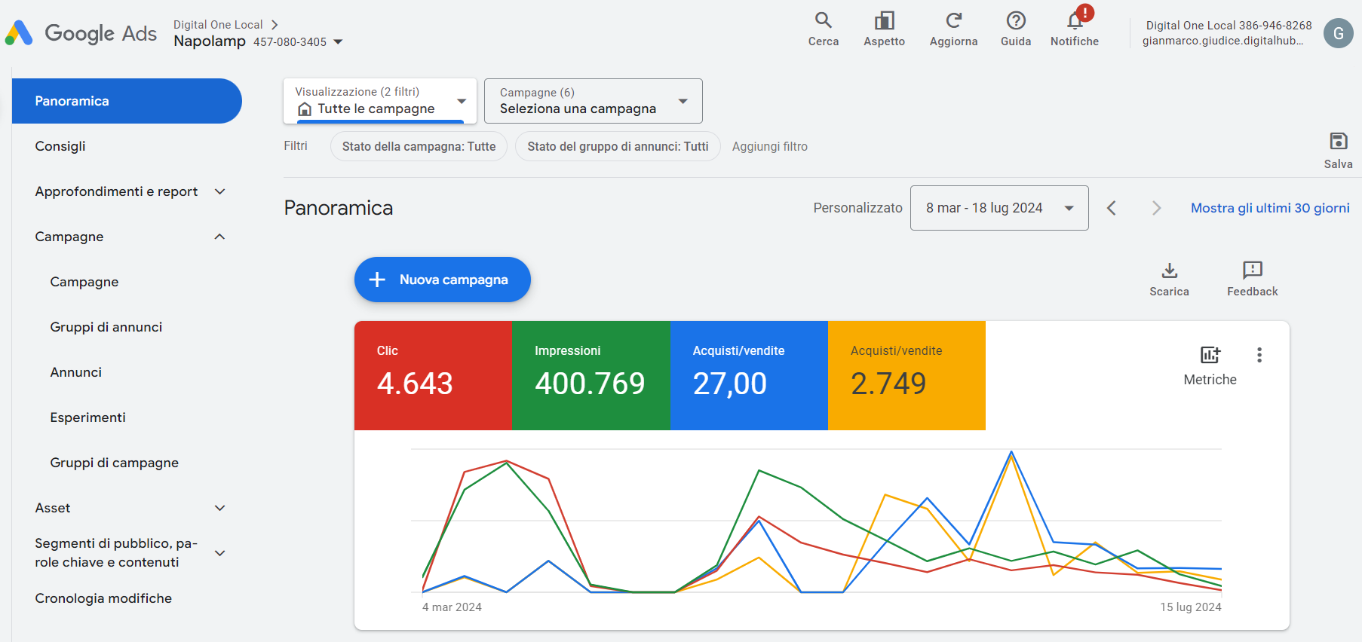Open Gruppi di annunci in sidebar
Viewport: 1362px width, 642px height.
[106, 327]
